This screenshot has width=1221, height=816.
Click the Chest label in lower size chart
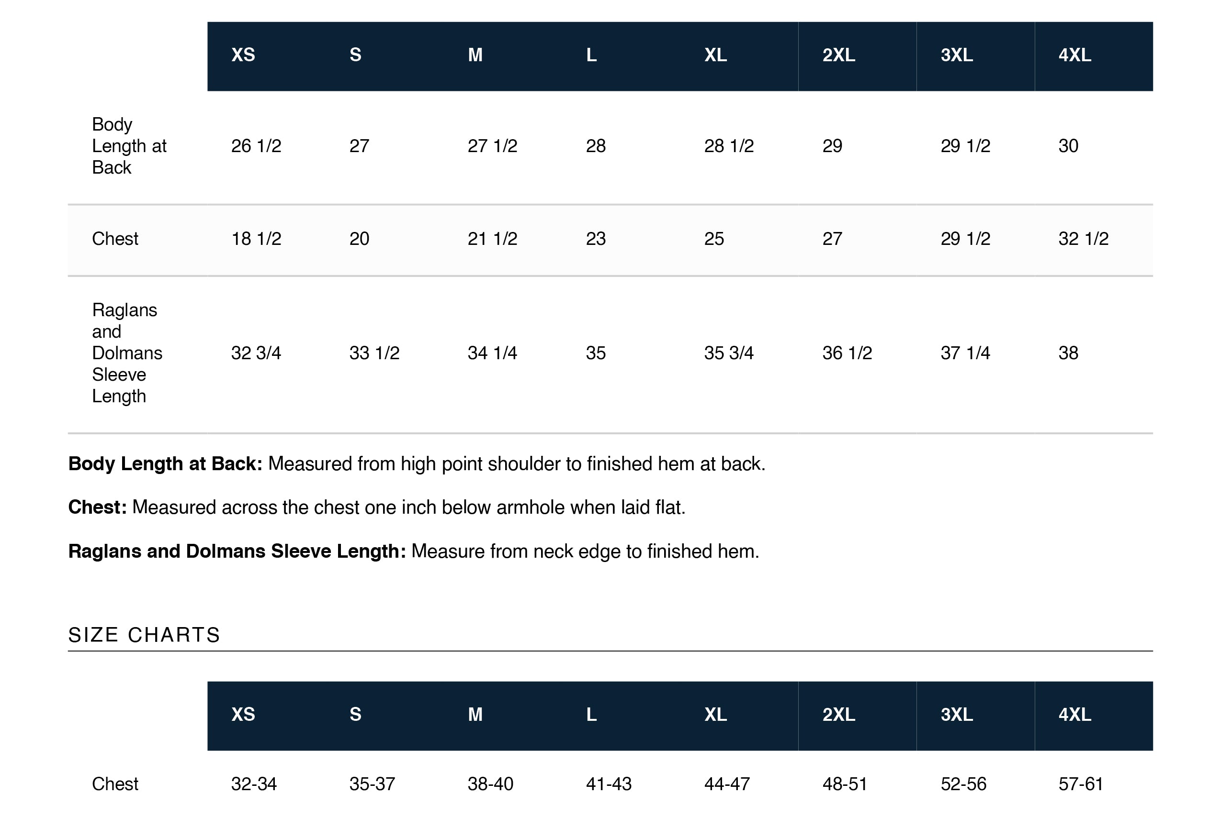115,784
